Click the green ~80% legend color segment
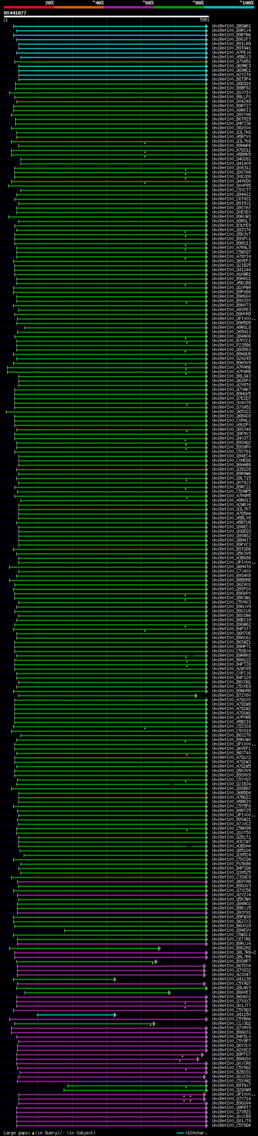This screenshot has width=258, height=1136. click(179, 7)
